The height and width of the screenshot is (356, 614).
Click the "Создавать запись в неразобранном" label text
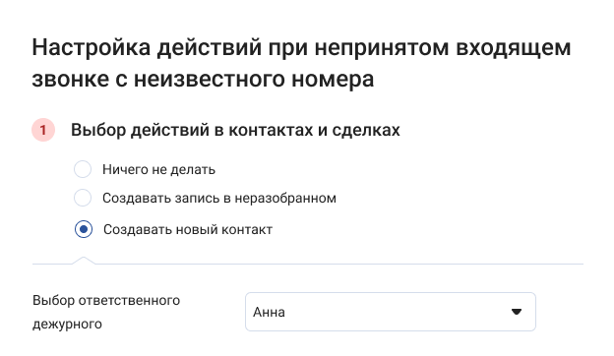pyautogui.click(x=219, y=198)
